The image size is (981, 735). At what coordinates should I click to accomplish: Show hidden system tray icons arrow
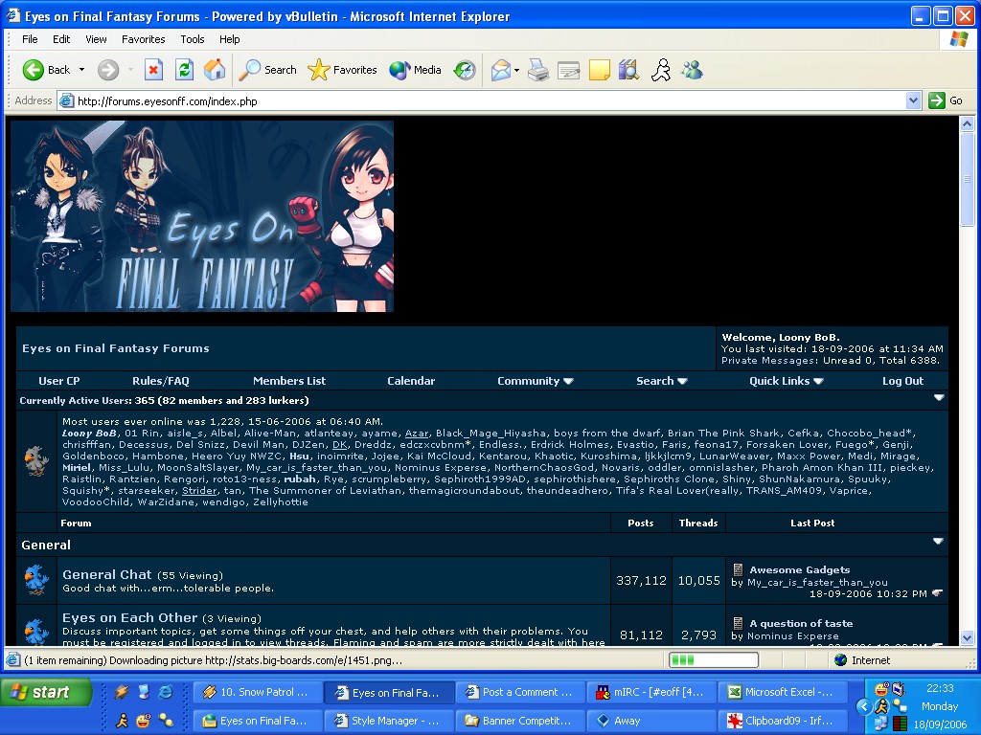tap(863, 707)
